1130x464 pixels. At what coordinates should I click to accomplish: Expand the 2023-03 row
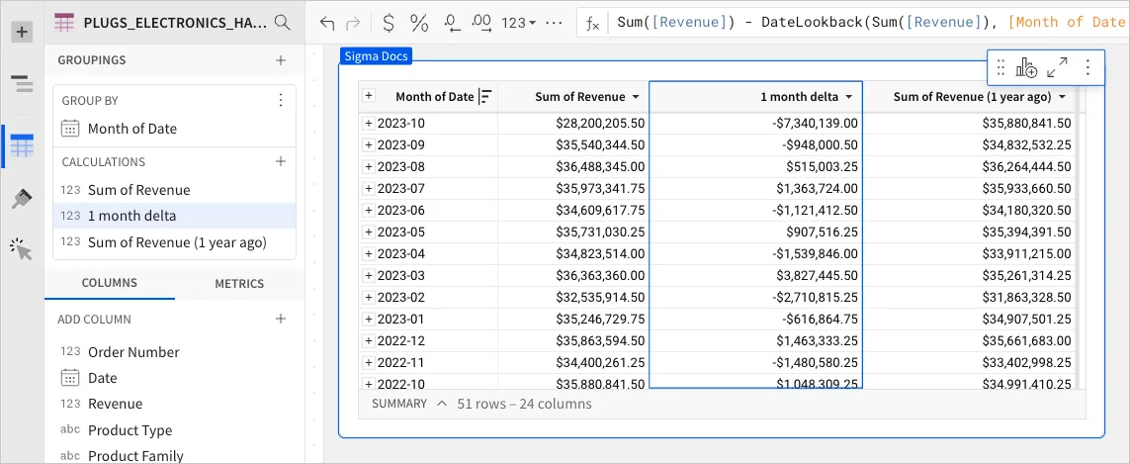[x=368, y=275]
